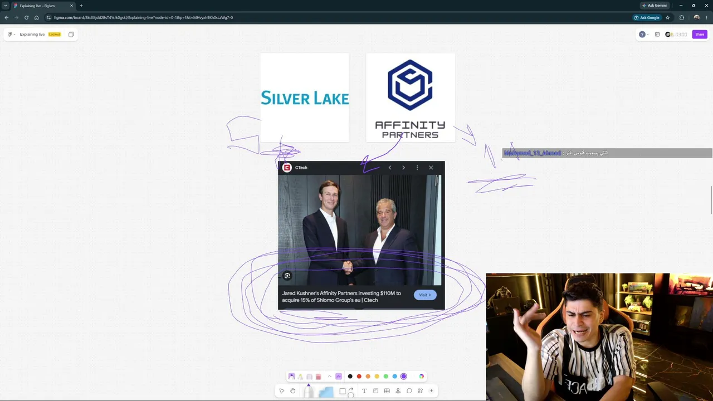The width and height of the screenshot is (713, 401).
Task: Go to next image in CTech card
Action: coord(403,168)
